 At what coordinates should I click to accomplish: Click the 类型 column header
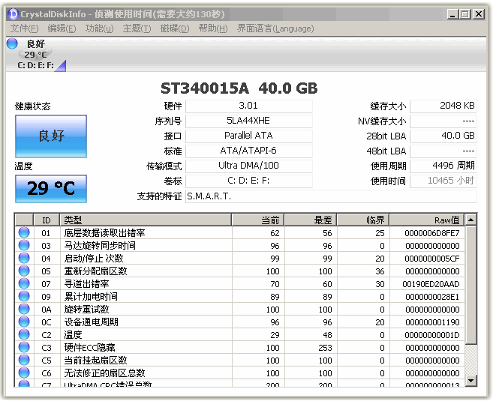(x=146, y=220)
